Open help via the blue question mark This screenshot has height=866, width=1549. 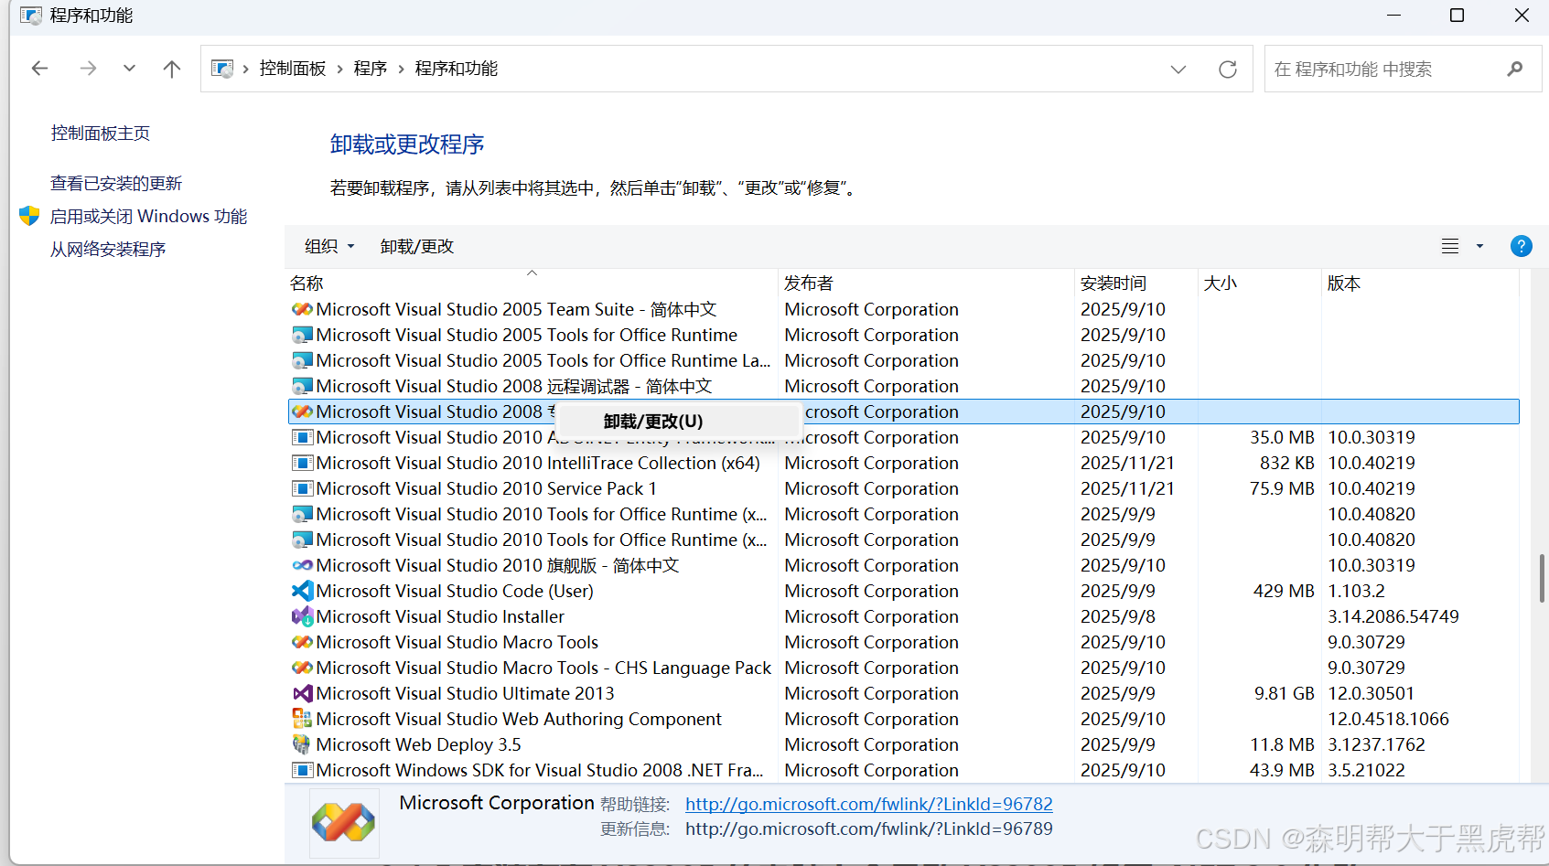(x=1521, y=246)
